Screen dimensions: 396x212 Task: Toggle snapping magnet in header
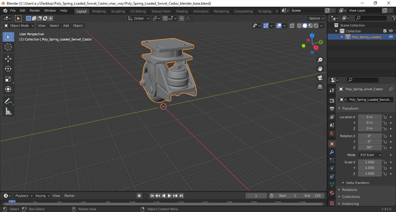click(x=165, y=18)
